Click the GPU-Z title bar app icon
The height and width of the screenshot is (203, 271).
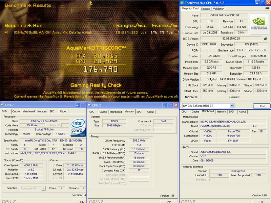coord(182,3)
